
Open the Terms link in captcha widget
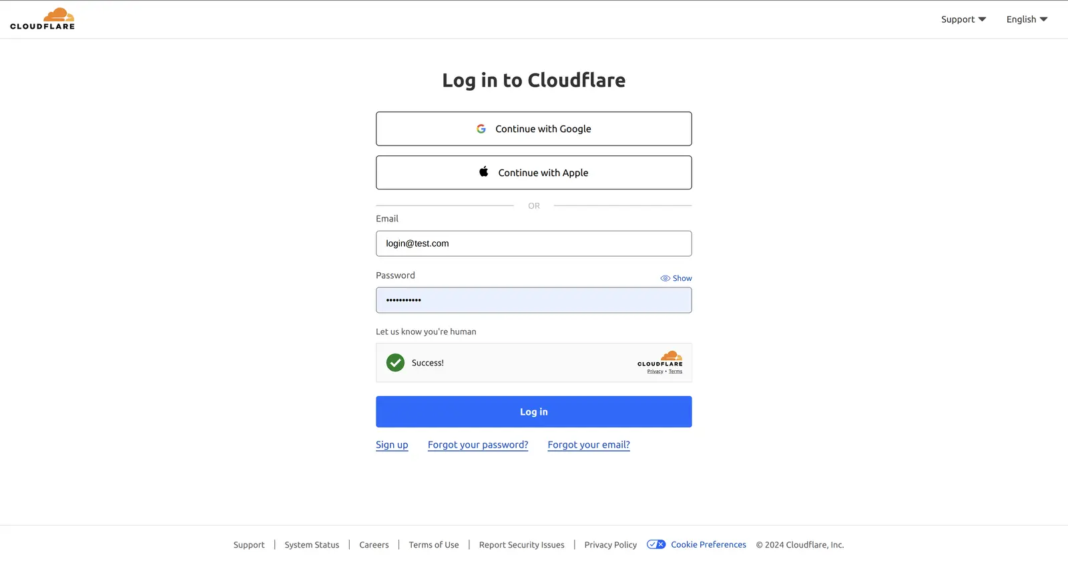click(676, 372)
